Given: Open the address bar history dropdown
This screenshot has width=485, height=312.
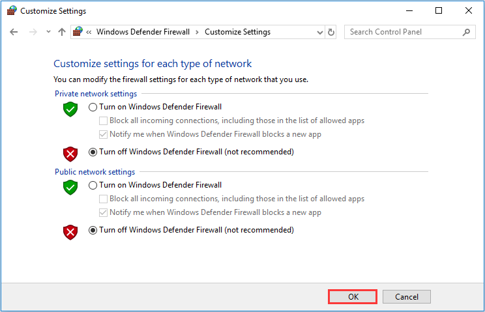Looking at the screenshot, I should coord(320,32).
